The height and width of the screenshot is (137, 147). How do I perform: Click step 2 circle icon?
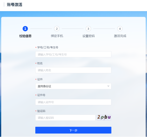[57, 29]
